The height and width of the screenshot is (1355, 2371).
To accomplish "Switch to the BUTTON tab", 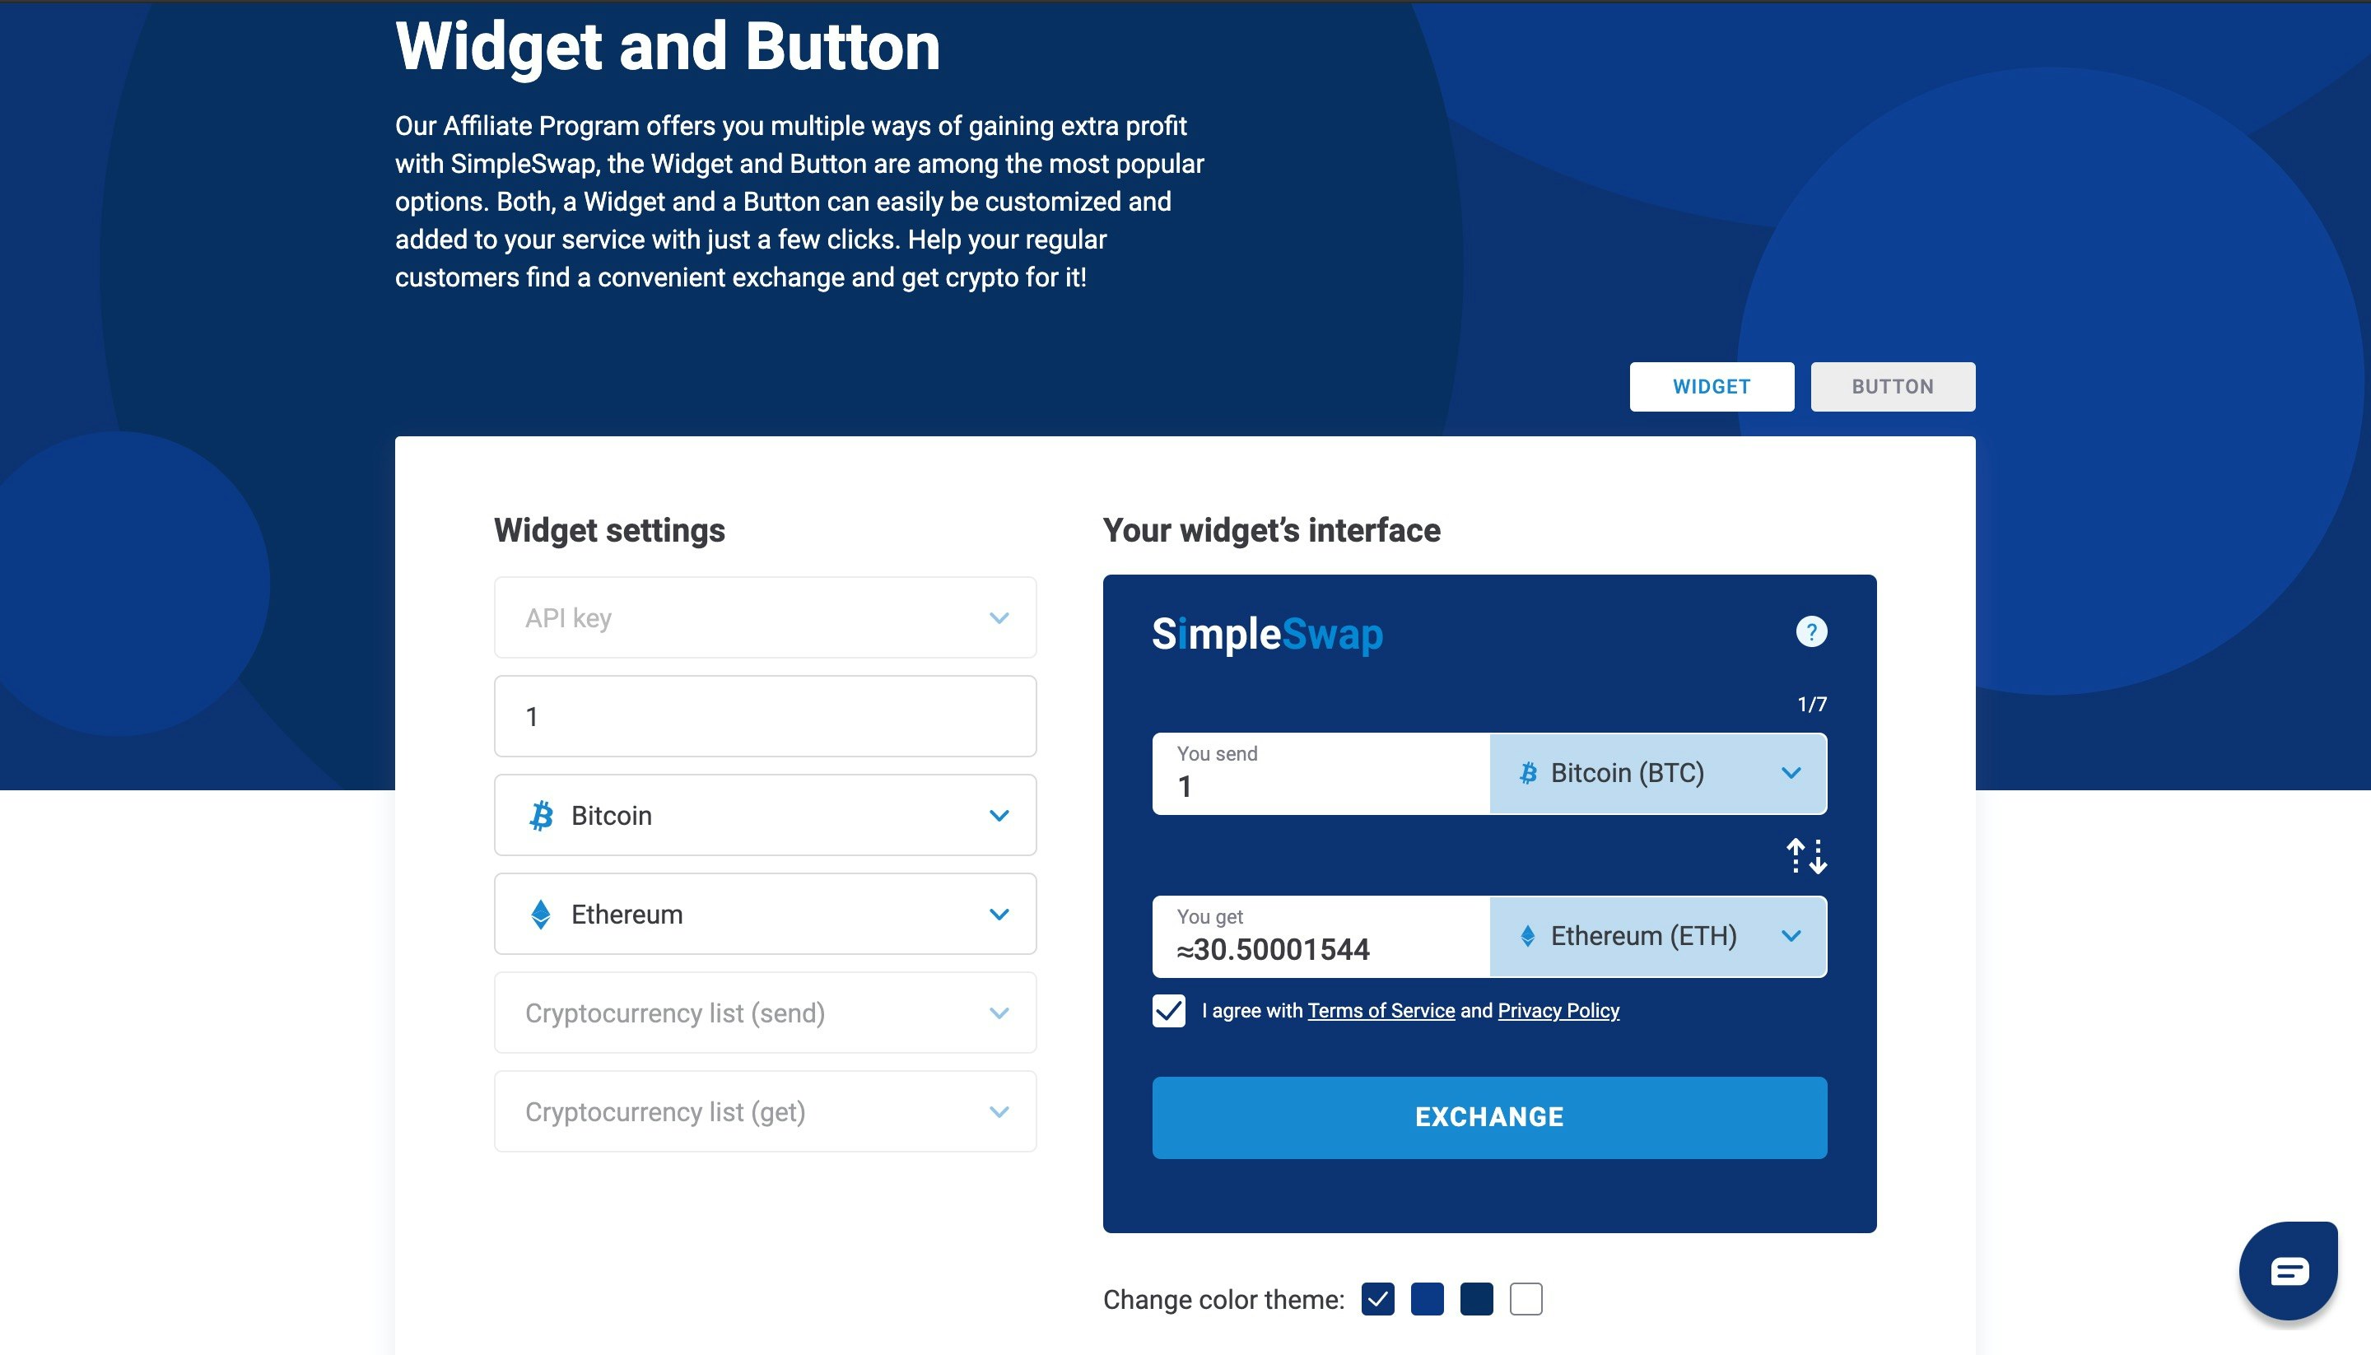I will click(x=1892, y=386).
